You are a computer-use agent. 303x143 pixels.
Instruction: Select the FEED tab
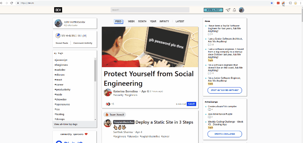tap(118, 22)
